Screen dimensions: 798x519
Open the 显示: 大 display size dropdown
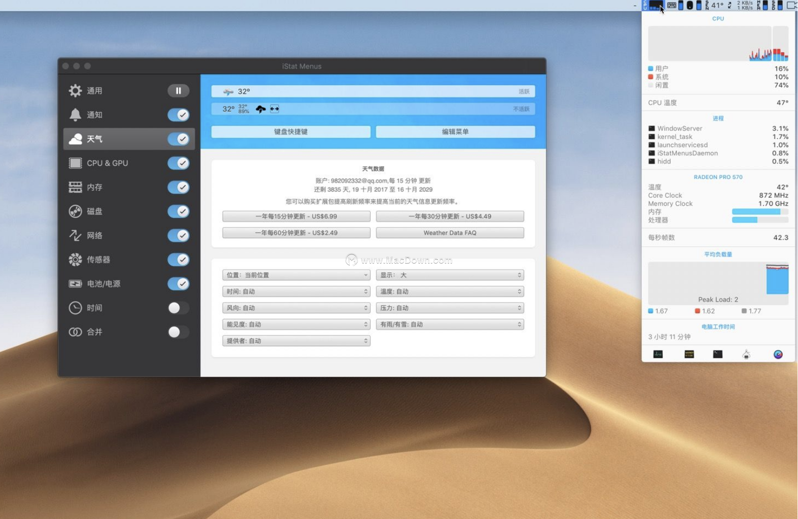(450, 275)
